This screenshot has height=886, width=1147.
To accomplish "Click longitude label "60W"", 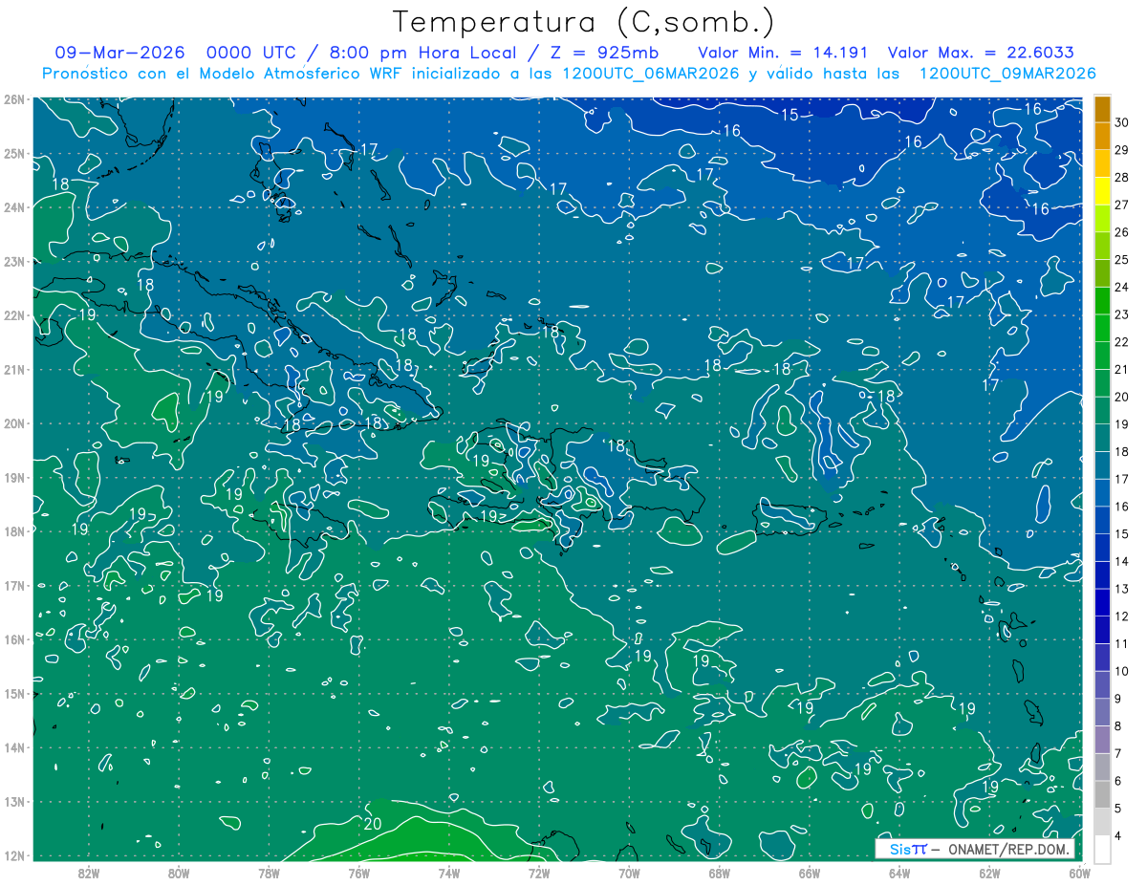I will tap(1079, 873).
